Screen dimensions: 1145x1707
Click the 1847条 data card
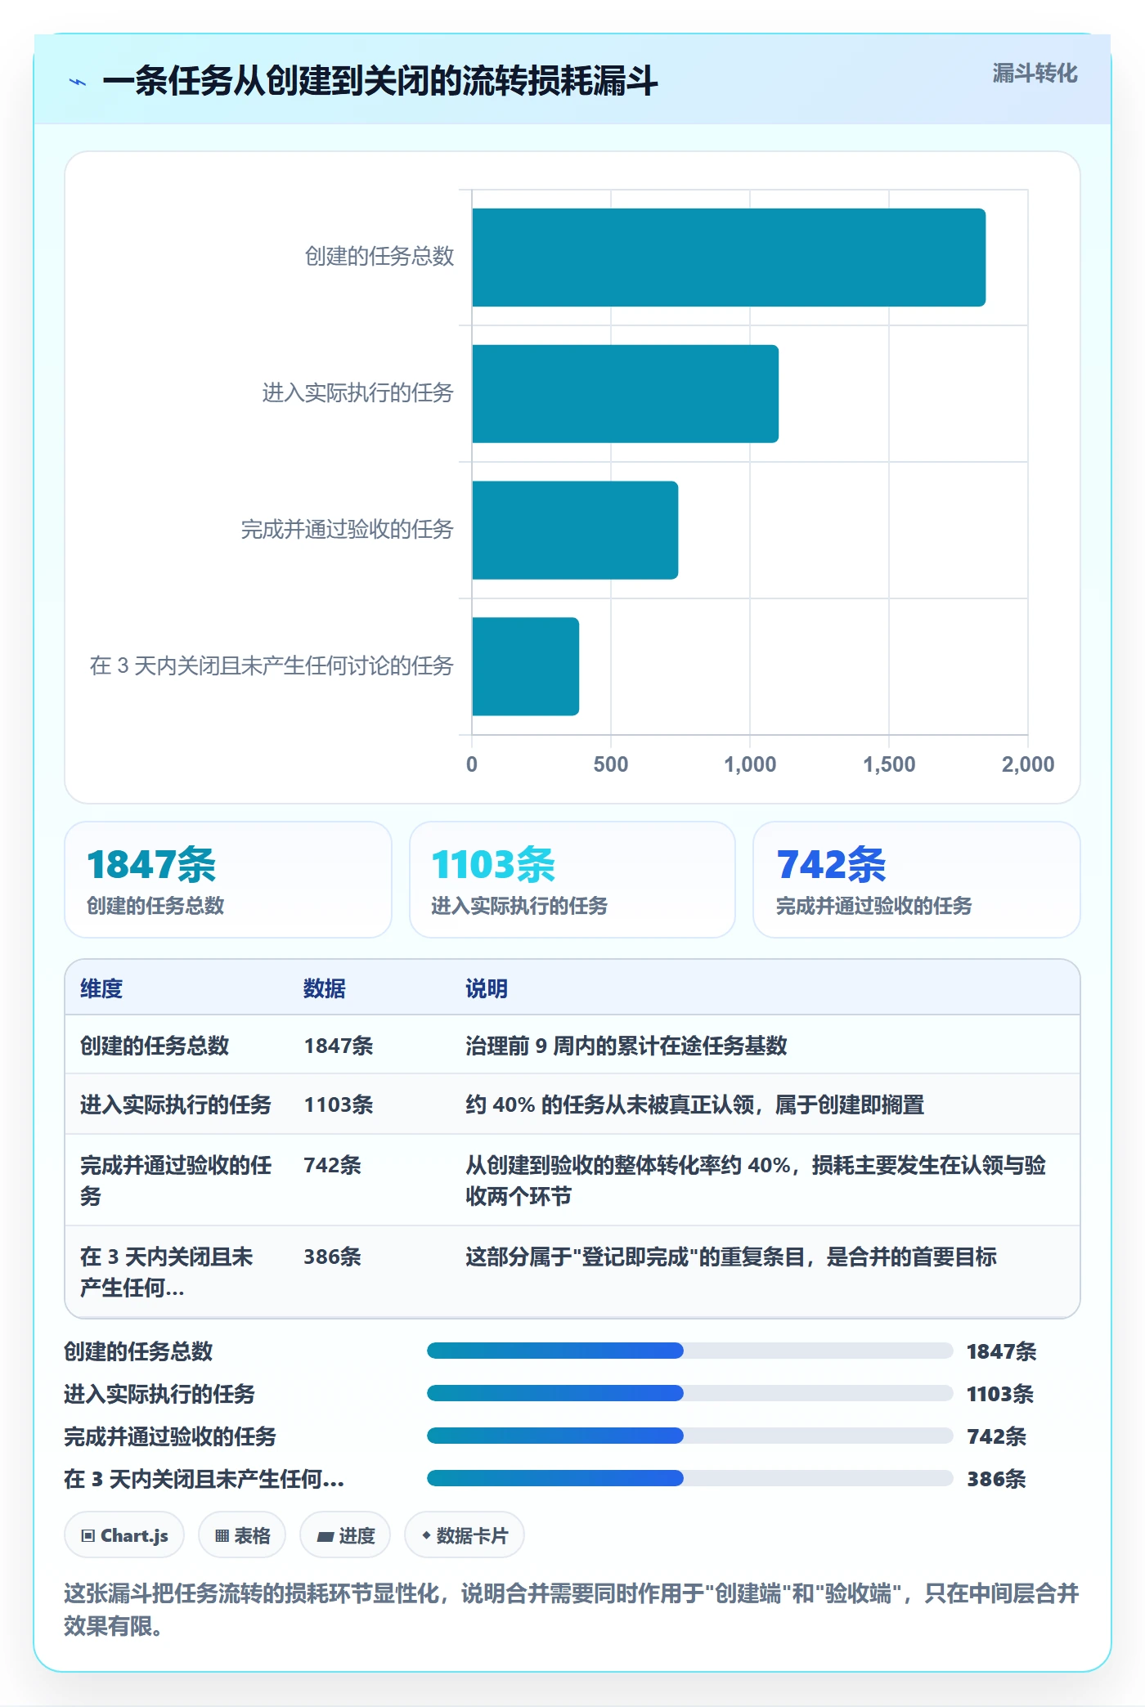pyautogui.click(x=228, y=880)
